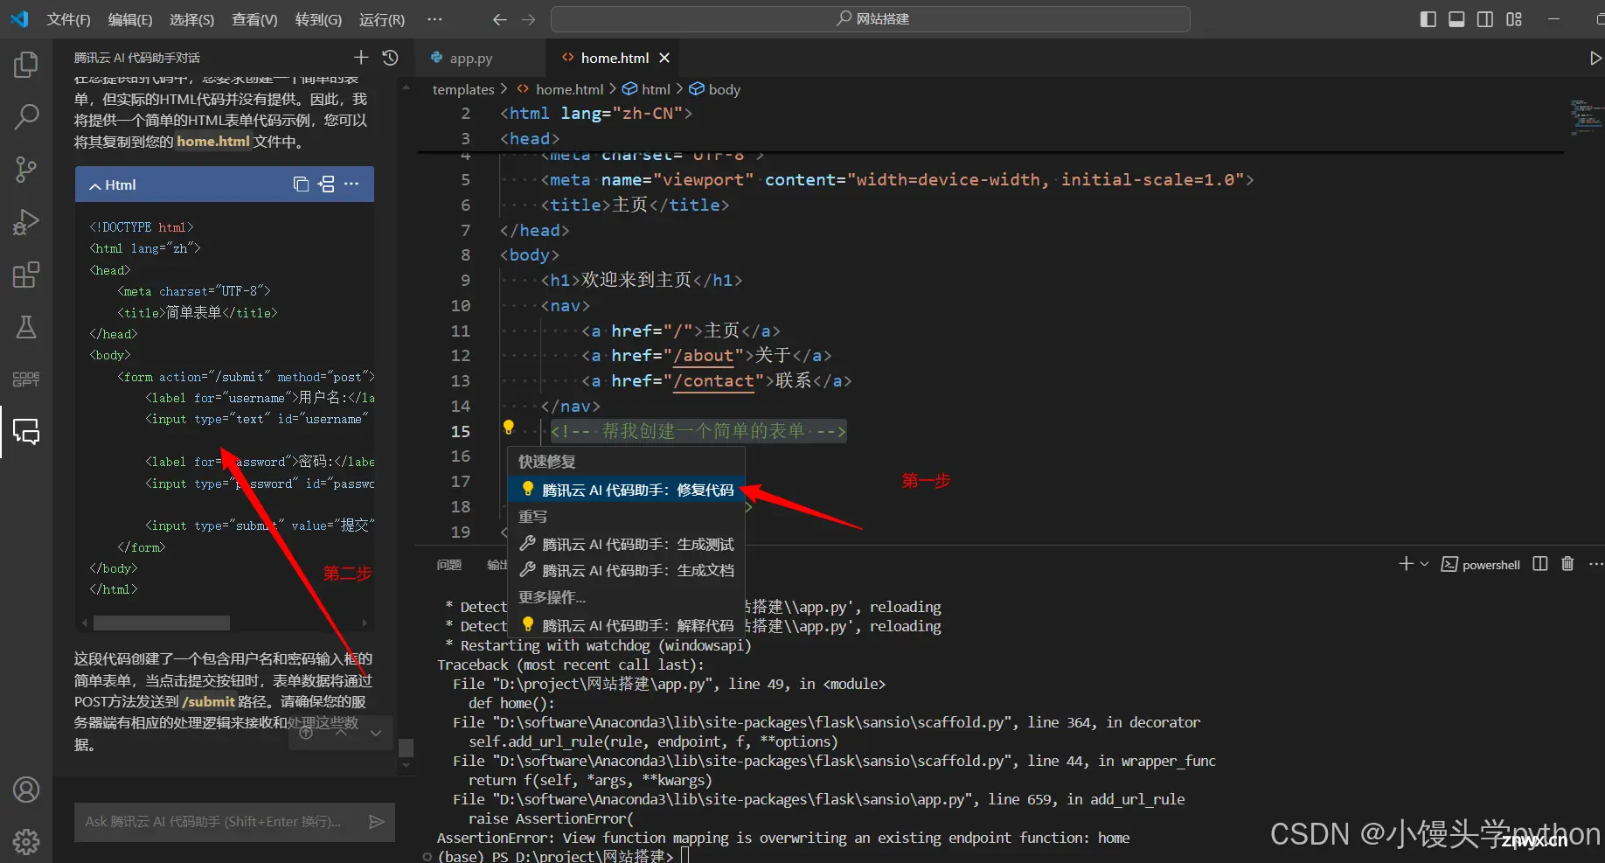
Task: Open Run and Debug view
Action: (26, 222)
